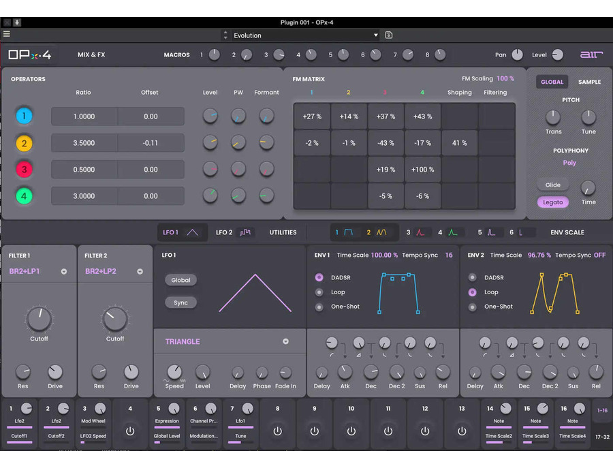Adjust slot 1 Cutoff1 amount slider
Screen dimensions: 613x468
[x=20, y=442]
